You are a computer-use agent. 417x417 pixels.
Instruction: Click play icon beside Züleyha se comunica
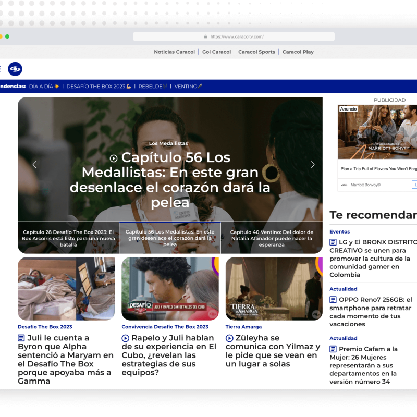(x=229, y=338)
